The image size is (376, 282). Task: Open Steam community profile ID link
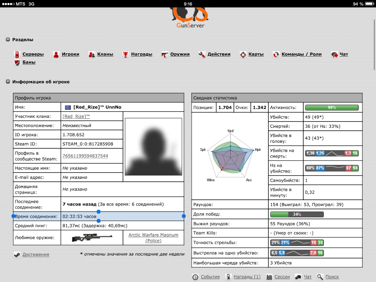[x=85, y=156]
